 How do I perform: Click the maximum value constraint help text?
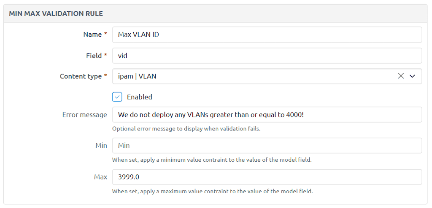coord(212,191)
